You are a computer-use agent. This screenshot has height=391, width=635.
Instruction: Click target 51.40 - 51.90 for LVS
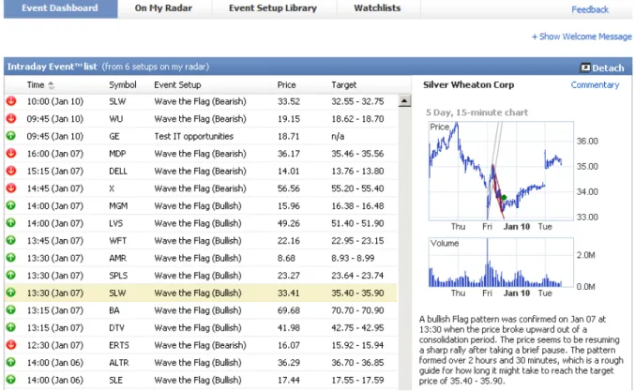pos(357,223)
